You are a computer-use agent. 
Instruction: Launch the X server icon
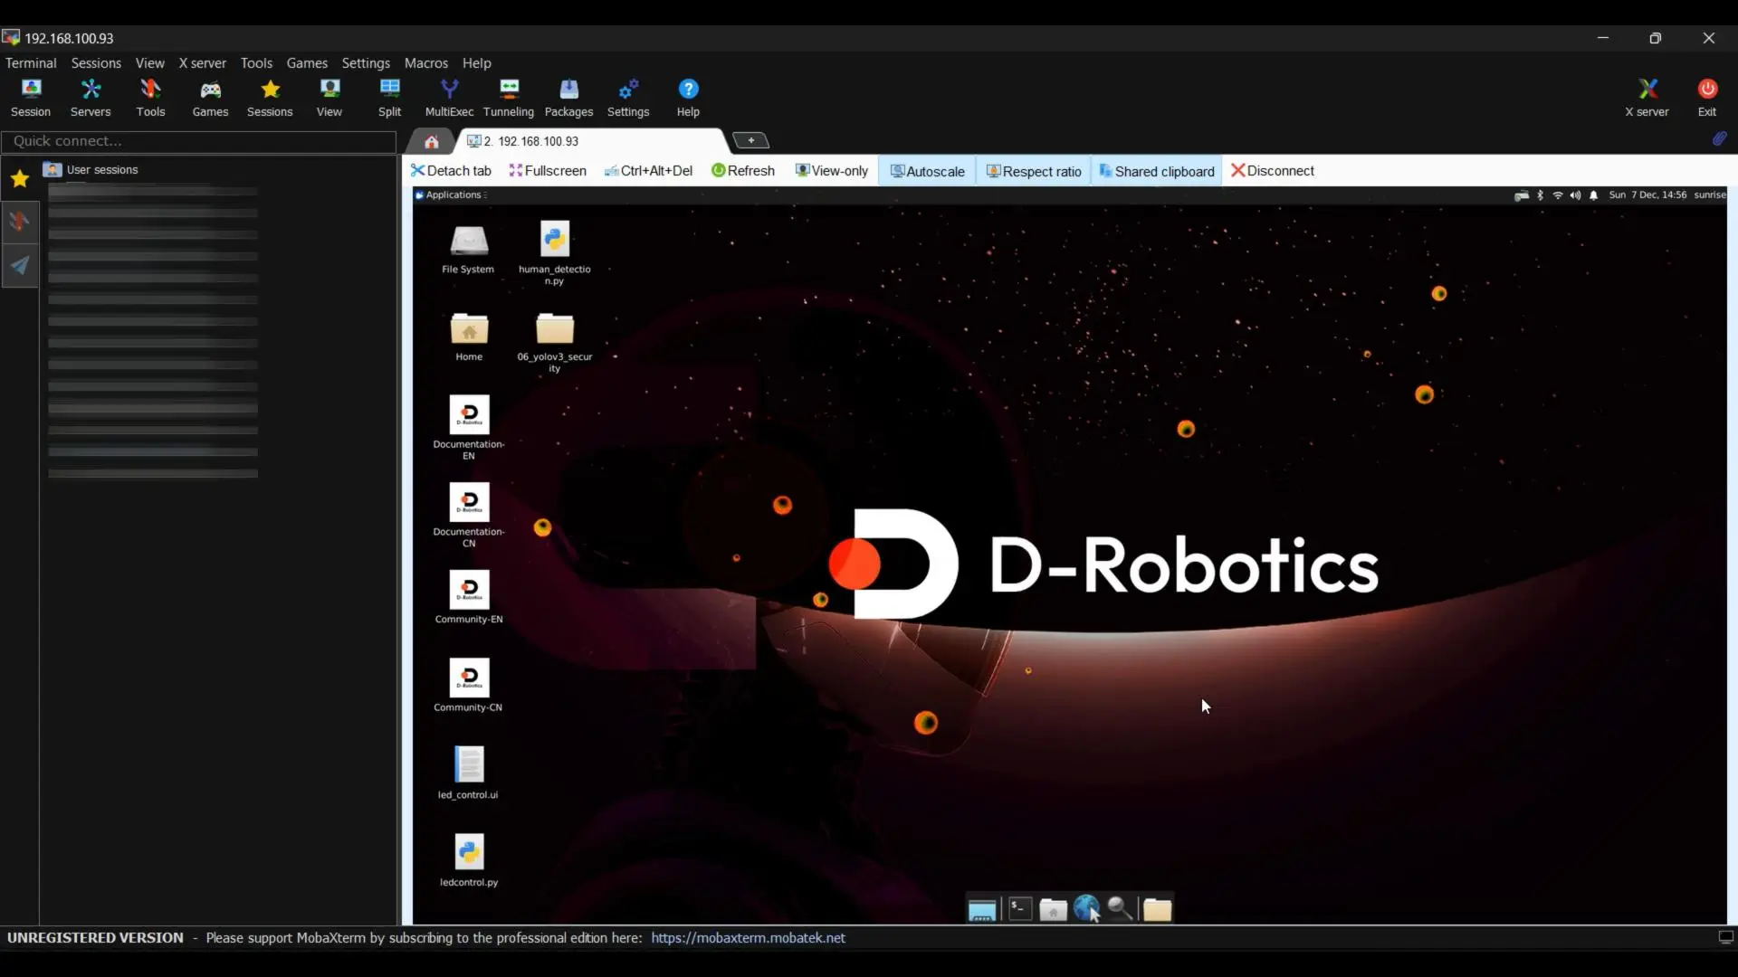pos(1647,97)
